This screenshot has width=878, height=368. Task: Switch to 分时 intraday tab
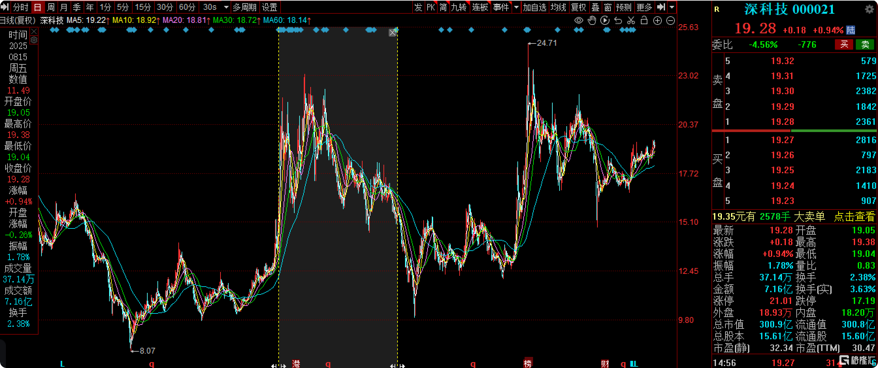point(21,7)
